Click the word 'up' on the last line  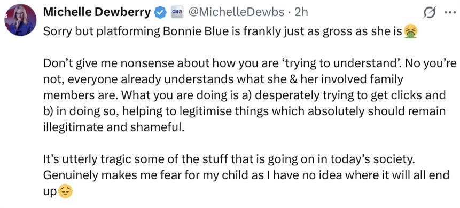[50, 192]
